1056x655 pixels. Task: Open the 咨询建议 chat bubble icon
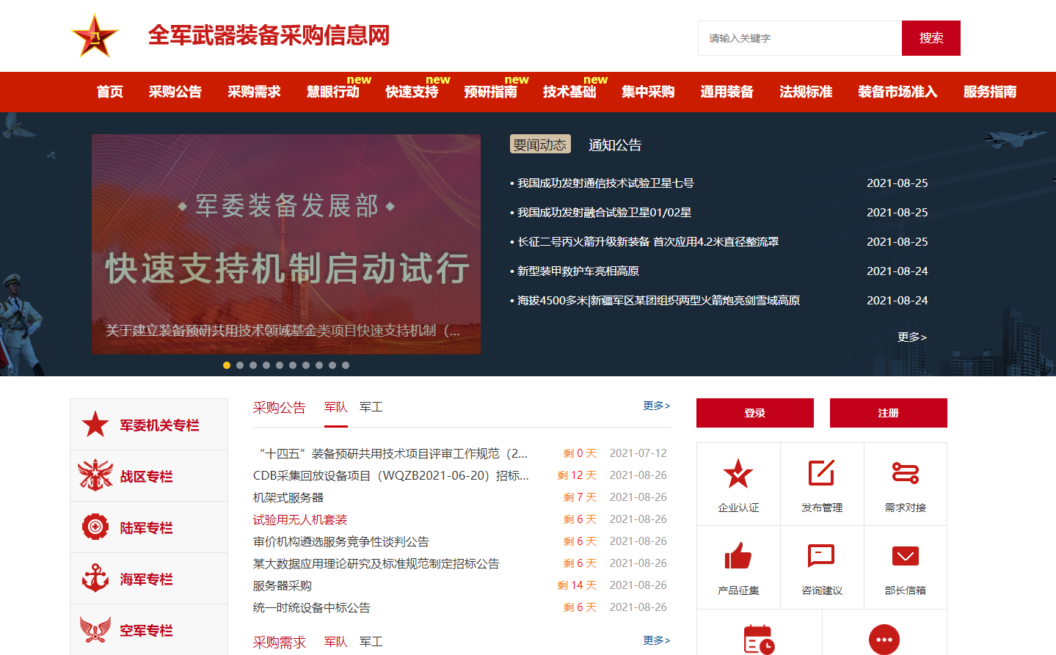[821, 556]
